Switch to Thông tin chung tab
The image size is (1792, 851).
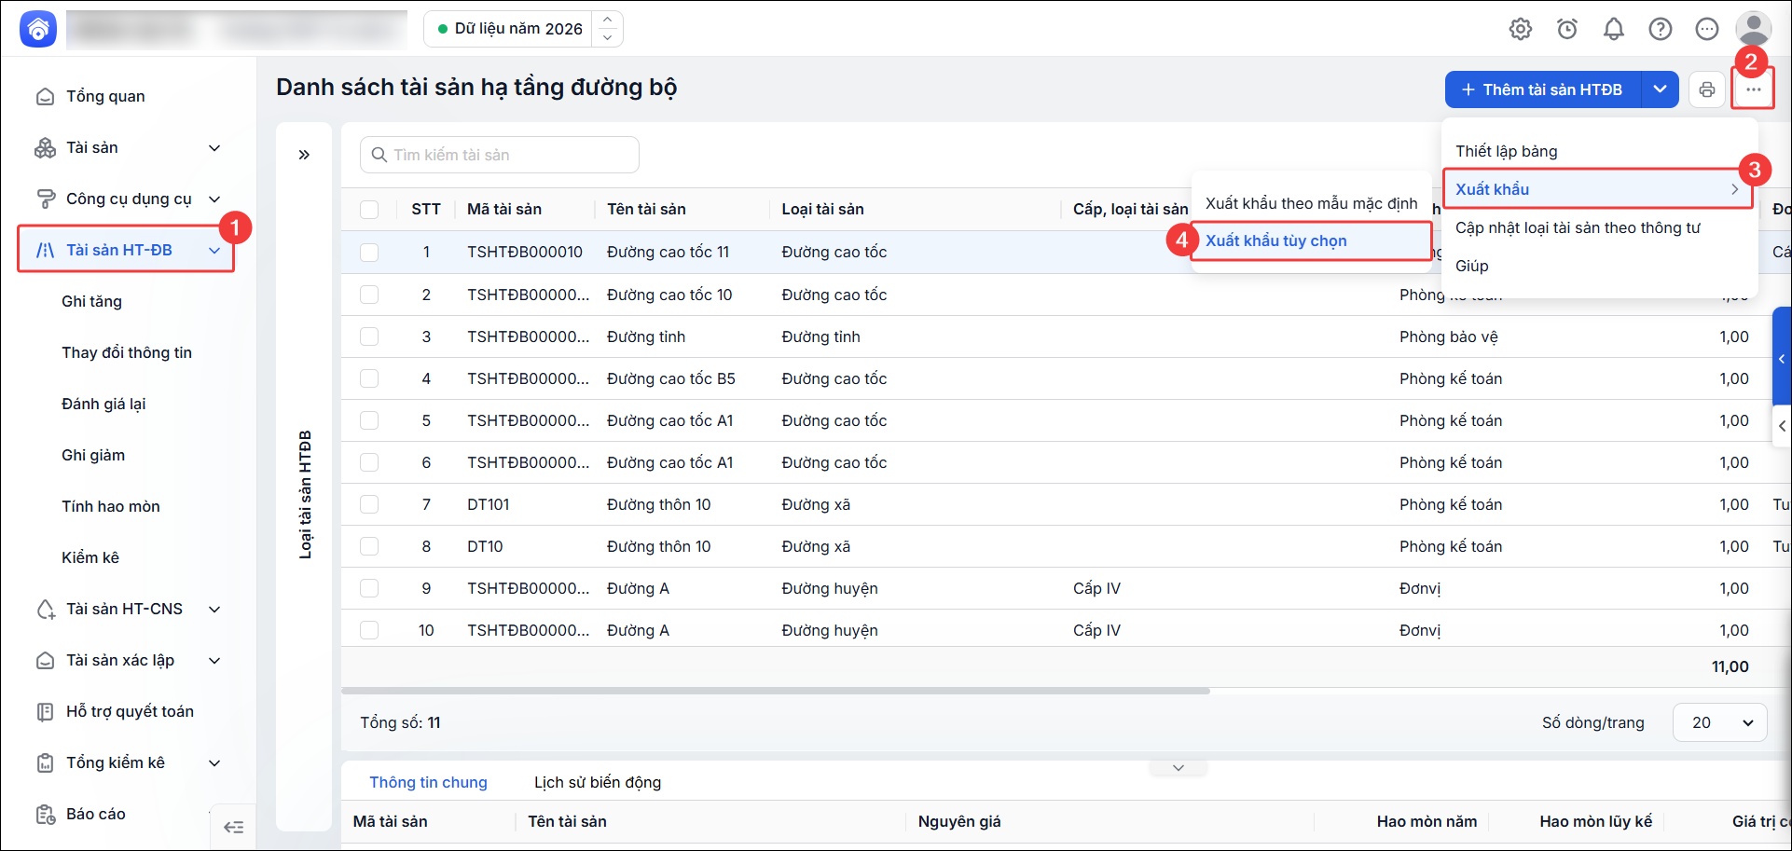pyautogui.click(x=428, y=782)
